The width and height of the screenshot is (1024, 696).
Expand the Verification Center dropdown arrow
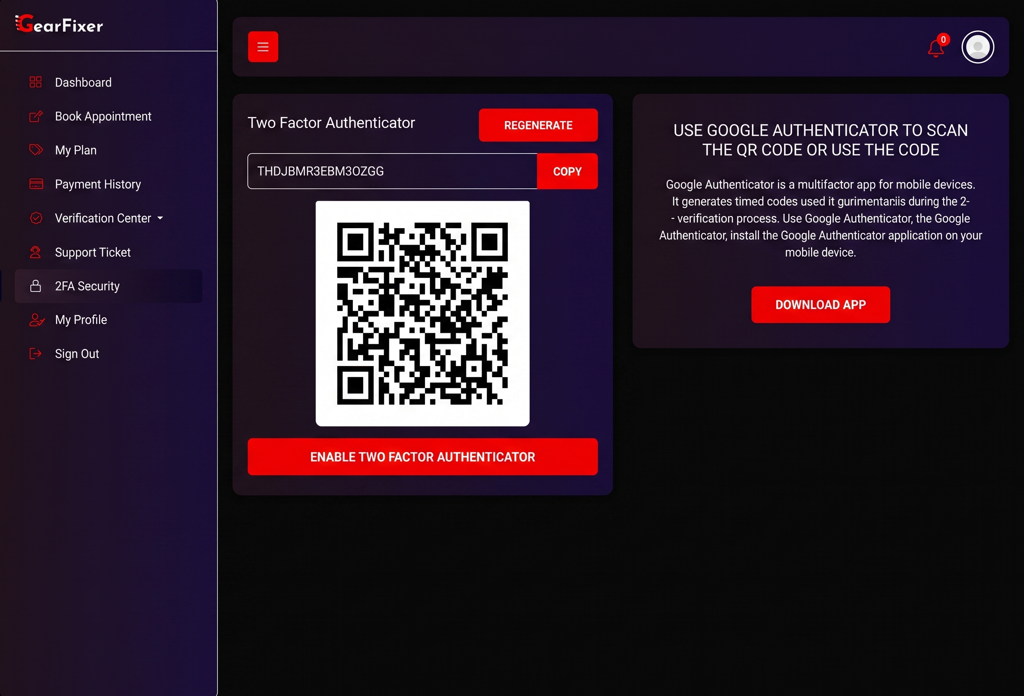160,218
